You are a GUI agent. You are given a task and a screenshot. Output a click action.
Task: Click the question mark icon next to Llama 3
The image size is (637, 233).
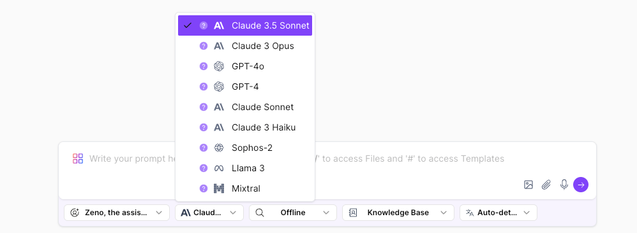click(x=204, y=168)
